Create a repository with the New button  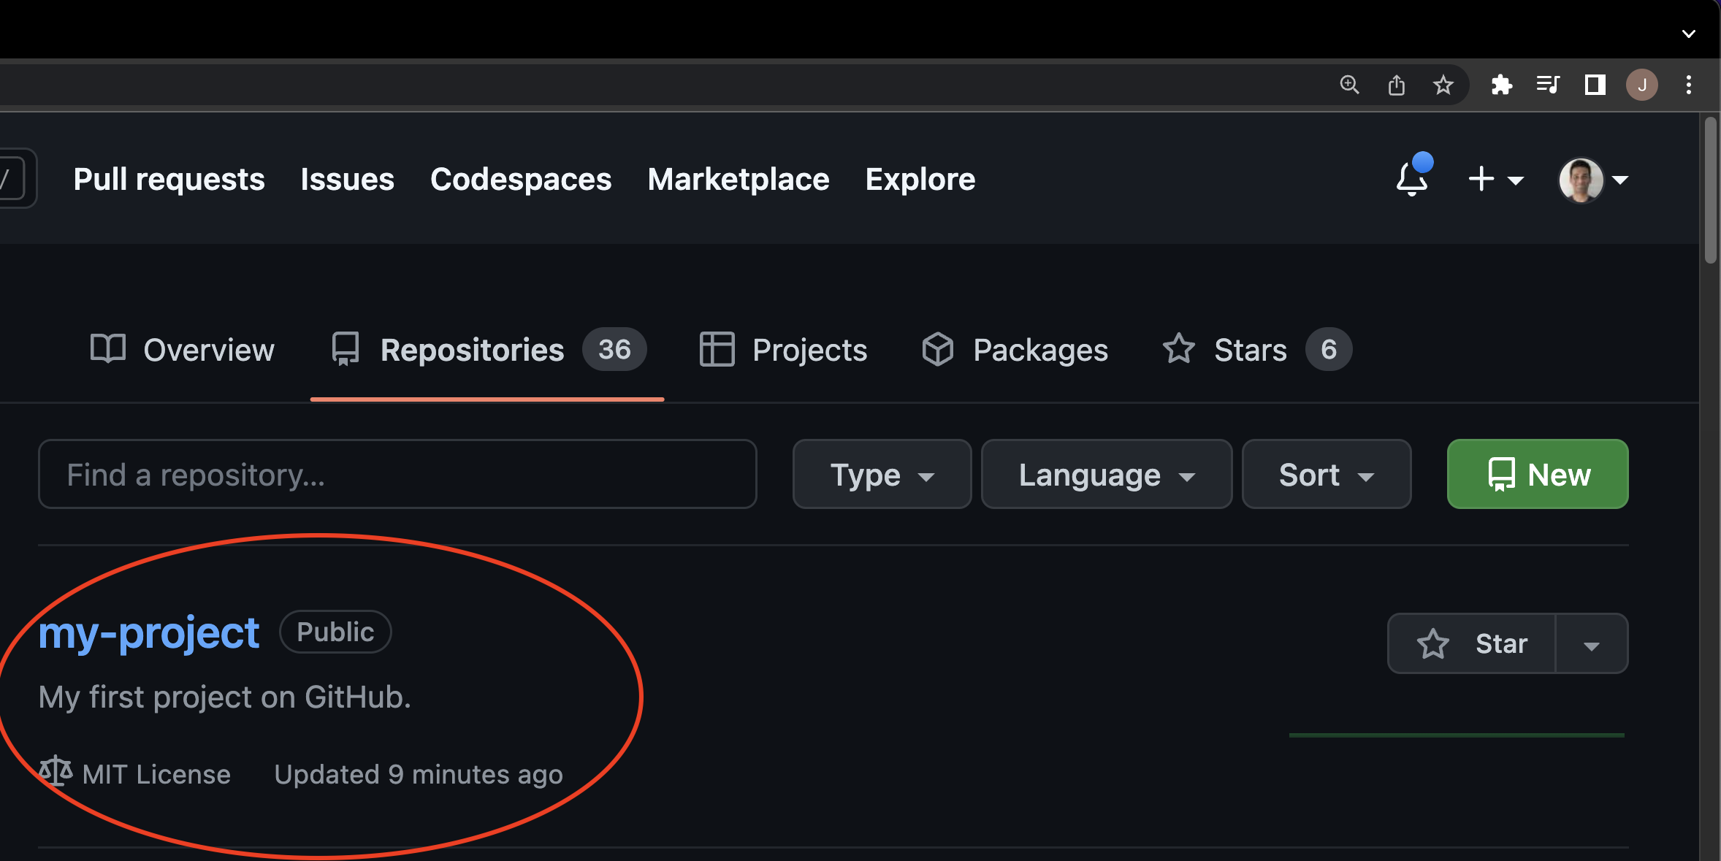pos(1538,474)
